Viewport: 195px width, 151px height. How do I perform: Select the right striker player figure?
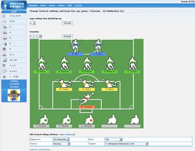coord(98,46)
